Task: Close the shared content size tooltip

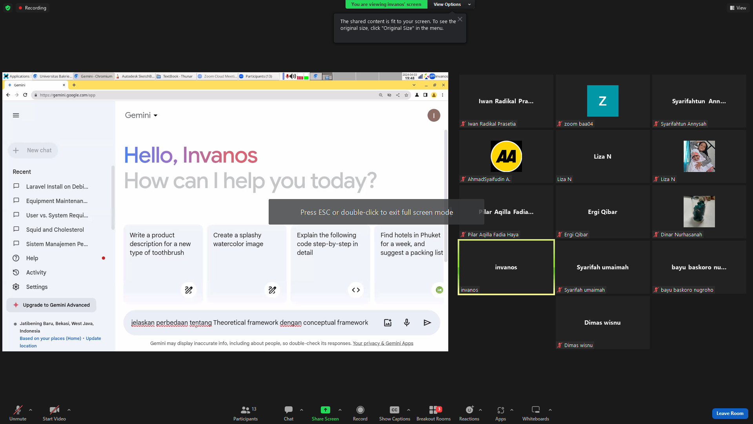Action: (460, 19)
